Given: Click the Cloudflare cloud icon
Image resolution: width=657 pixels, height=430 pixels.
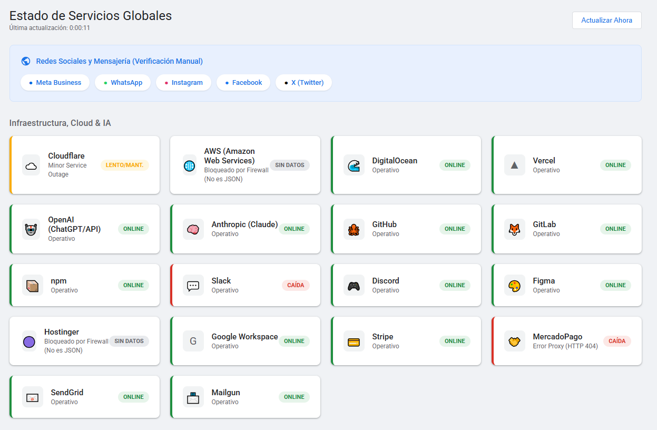Looking at the screenshot, I should [x=31, y=165].
